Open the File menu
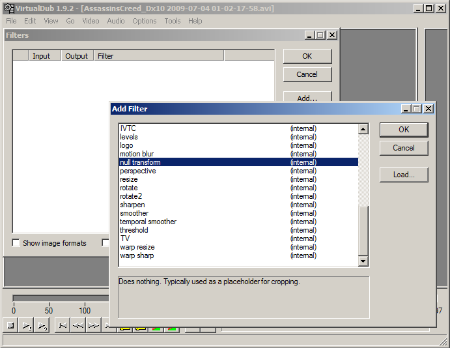Viewport: 450px width, 348px height. pyautogui.click(x=11, y=21)
